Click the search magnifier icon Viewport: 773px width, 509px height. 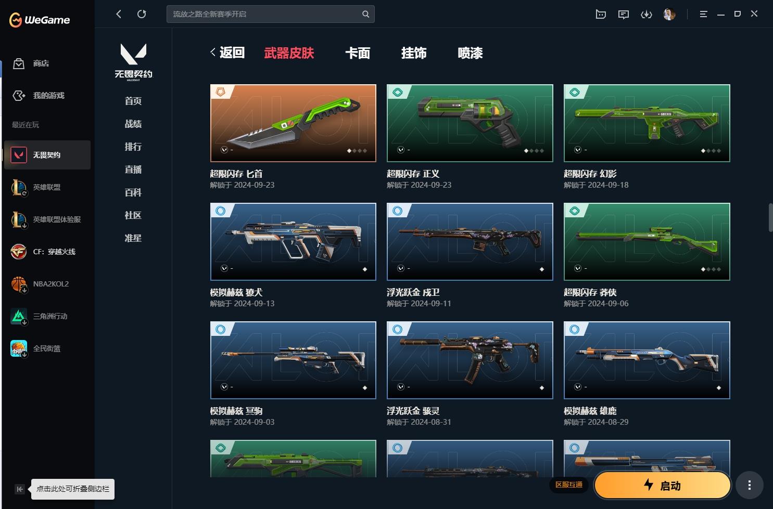pos(365,14)
